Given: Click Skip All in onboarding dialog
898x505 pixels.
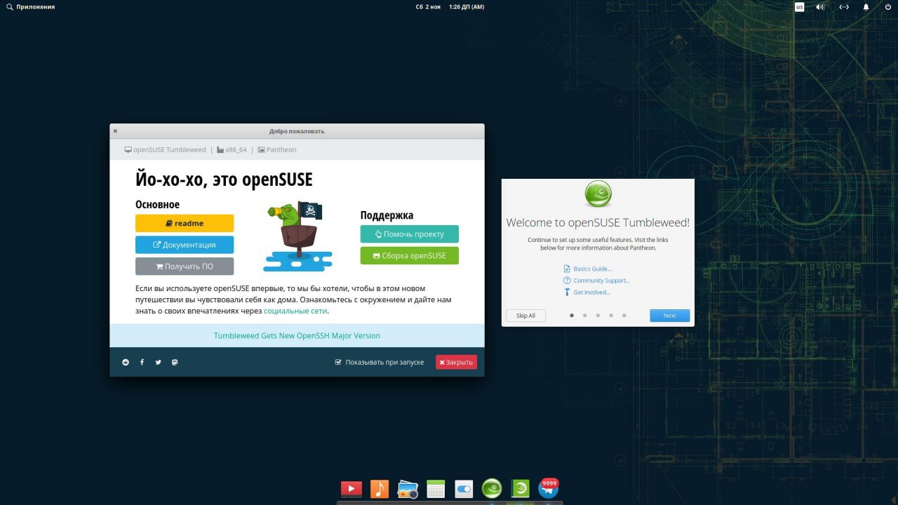Looking at the screenshot, I should (525, 316).
